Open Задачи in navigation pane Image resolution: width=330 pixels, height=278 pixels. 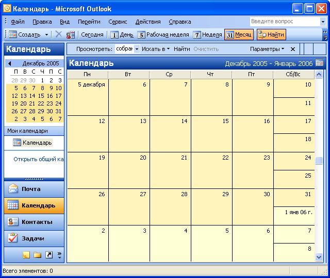(34, 238)
